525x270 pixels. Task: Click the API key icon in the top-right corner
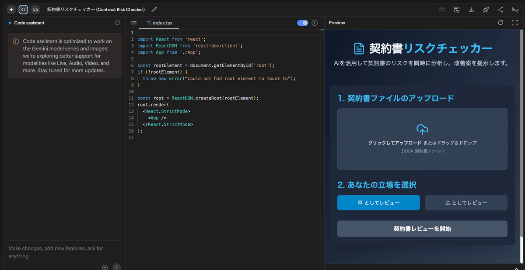pos(515,9)
